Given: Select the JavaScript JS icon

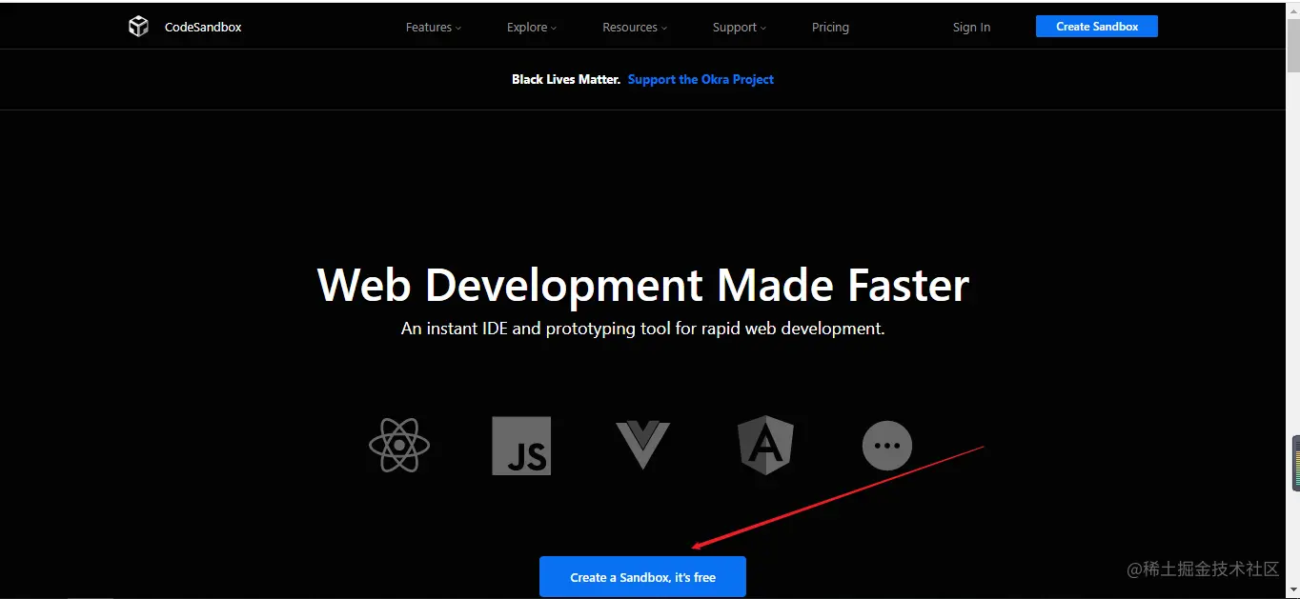Looking at the screenshot, I should 521,446.
